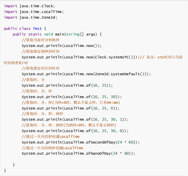The width and height of the screenshot is (188, 176).
Task: Click the static keyword in main declaration
Action: pyautogui.click(x=35, y=34)
